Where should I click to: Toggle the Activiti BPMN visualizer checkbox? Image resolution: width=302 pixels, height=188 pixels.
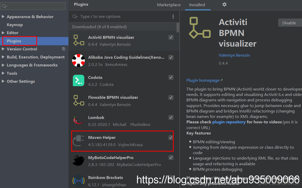point(171,37)
